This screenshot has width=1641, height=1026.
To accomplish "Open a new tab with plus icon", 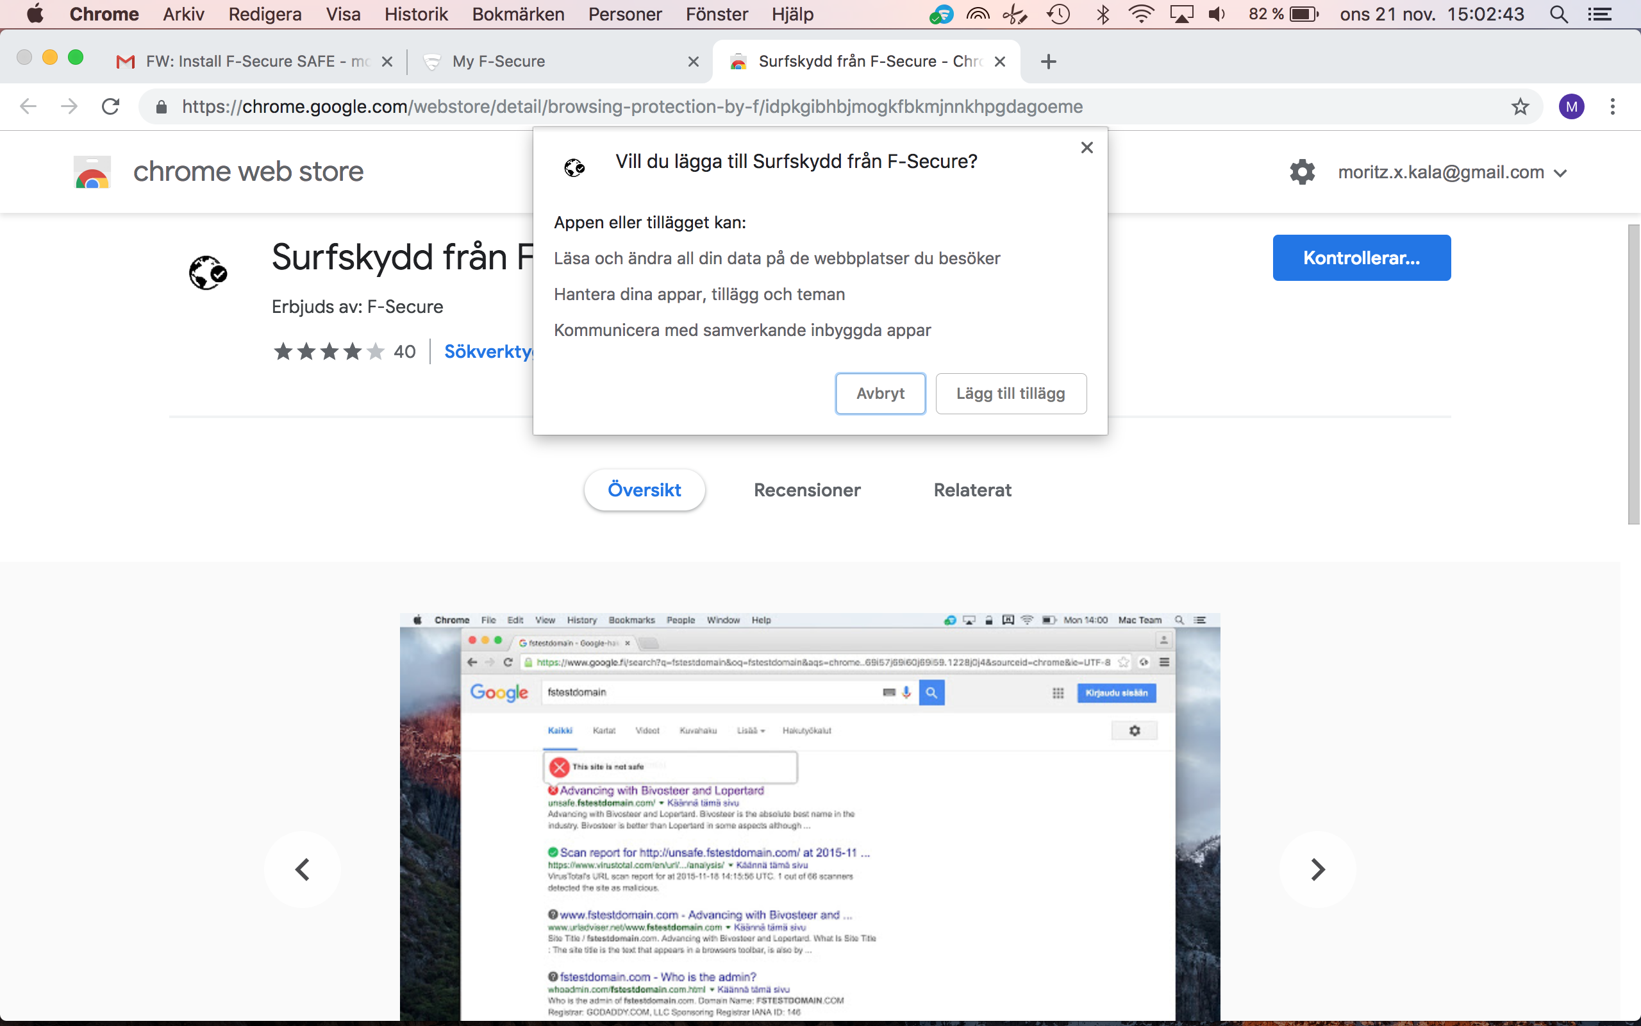I will (1048, 62).
